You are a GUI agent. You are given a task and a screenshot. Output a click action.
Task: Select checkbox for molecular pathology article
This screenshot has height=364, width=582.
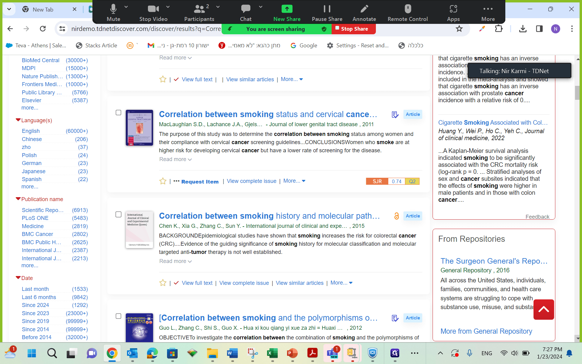pos(119,214)
